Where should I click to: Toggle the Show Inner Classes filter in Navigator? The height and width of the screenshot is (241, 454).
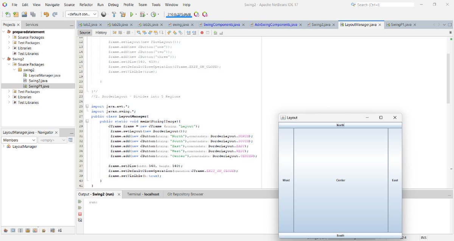click(x=35, y=230)
